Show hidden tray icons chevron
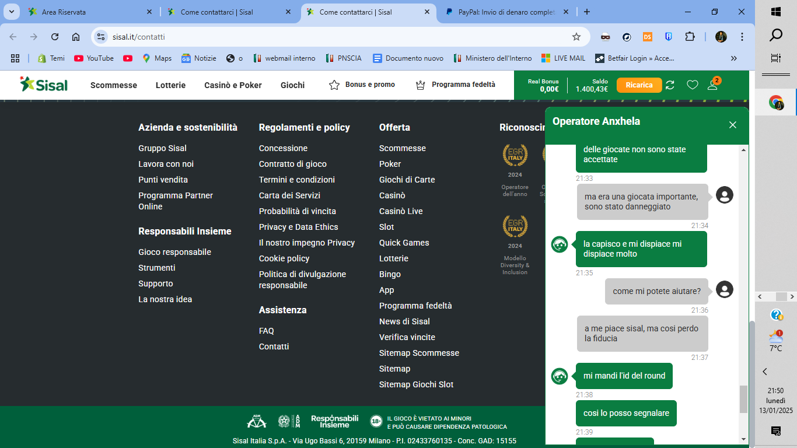Image resolution: width=797 pixels, height=448 pixels. [x=765, y=372]
